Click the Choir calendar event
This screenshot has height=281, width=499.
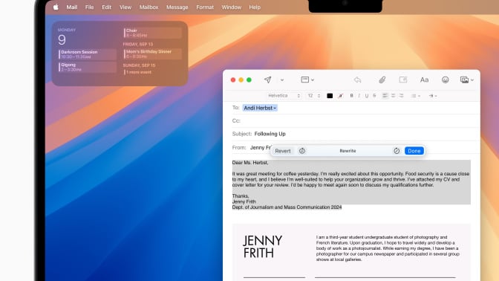pyautogui.click(x=152, y=33)
